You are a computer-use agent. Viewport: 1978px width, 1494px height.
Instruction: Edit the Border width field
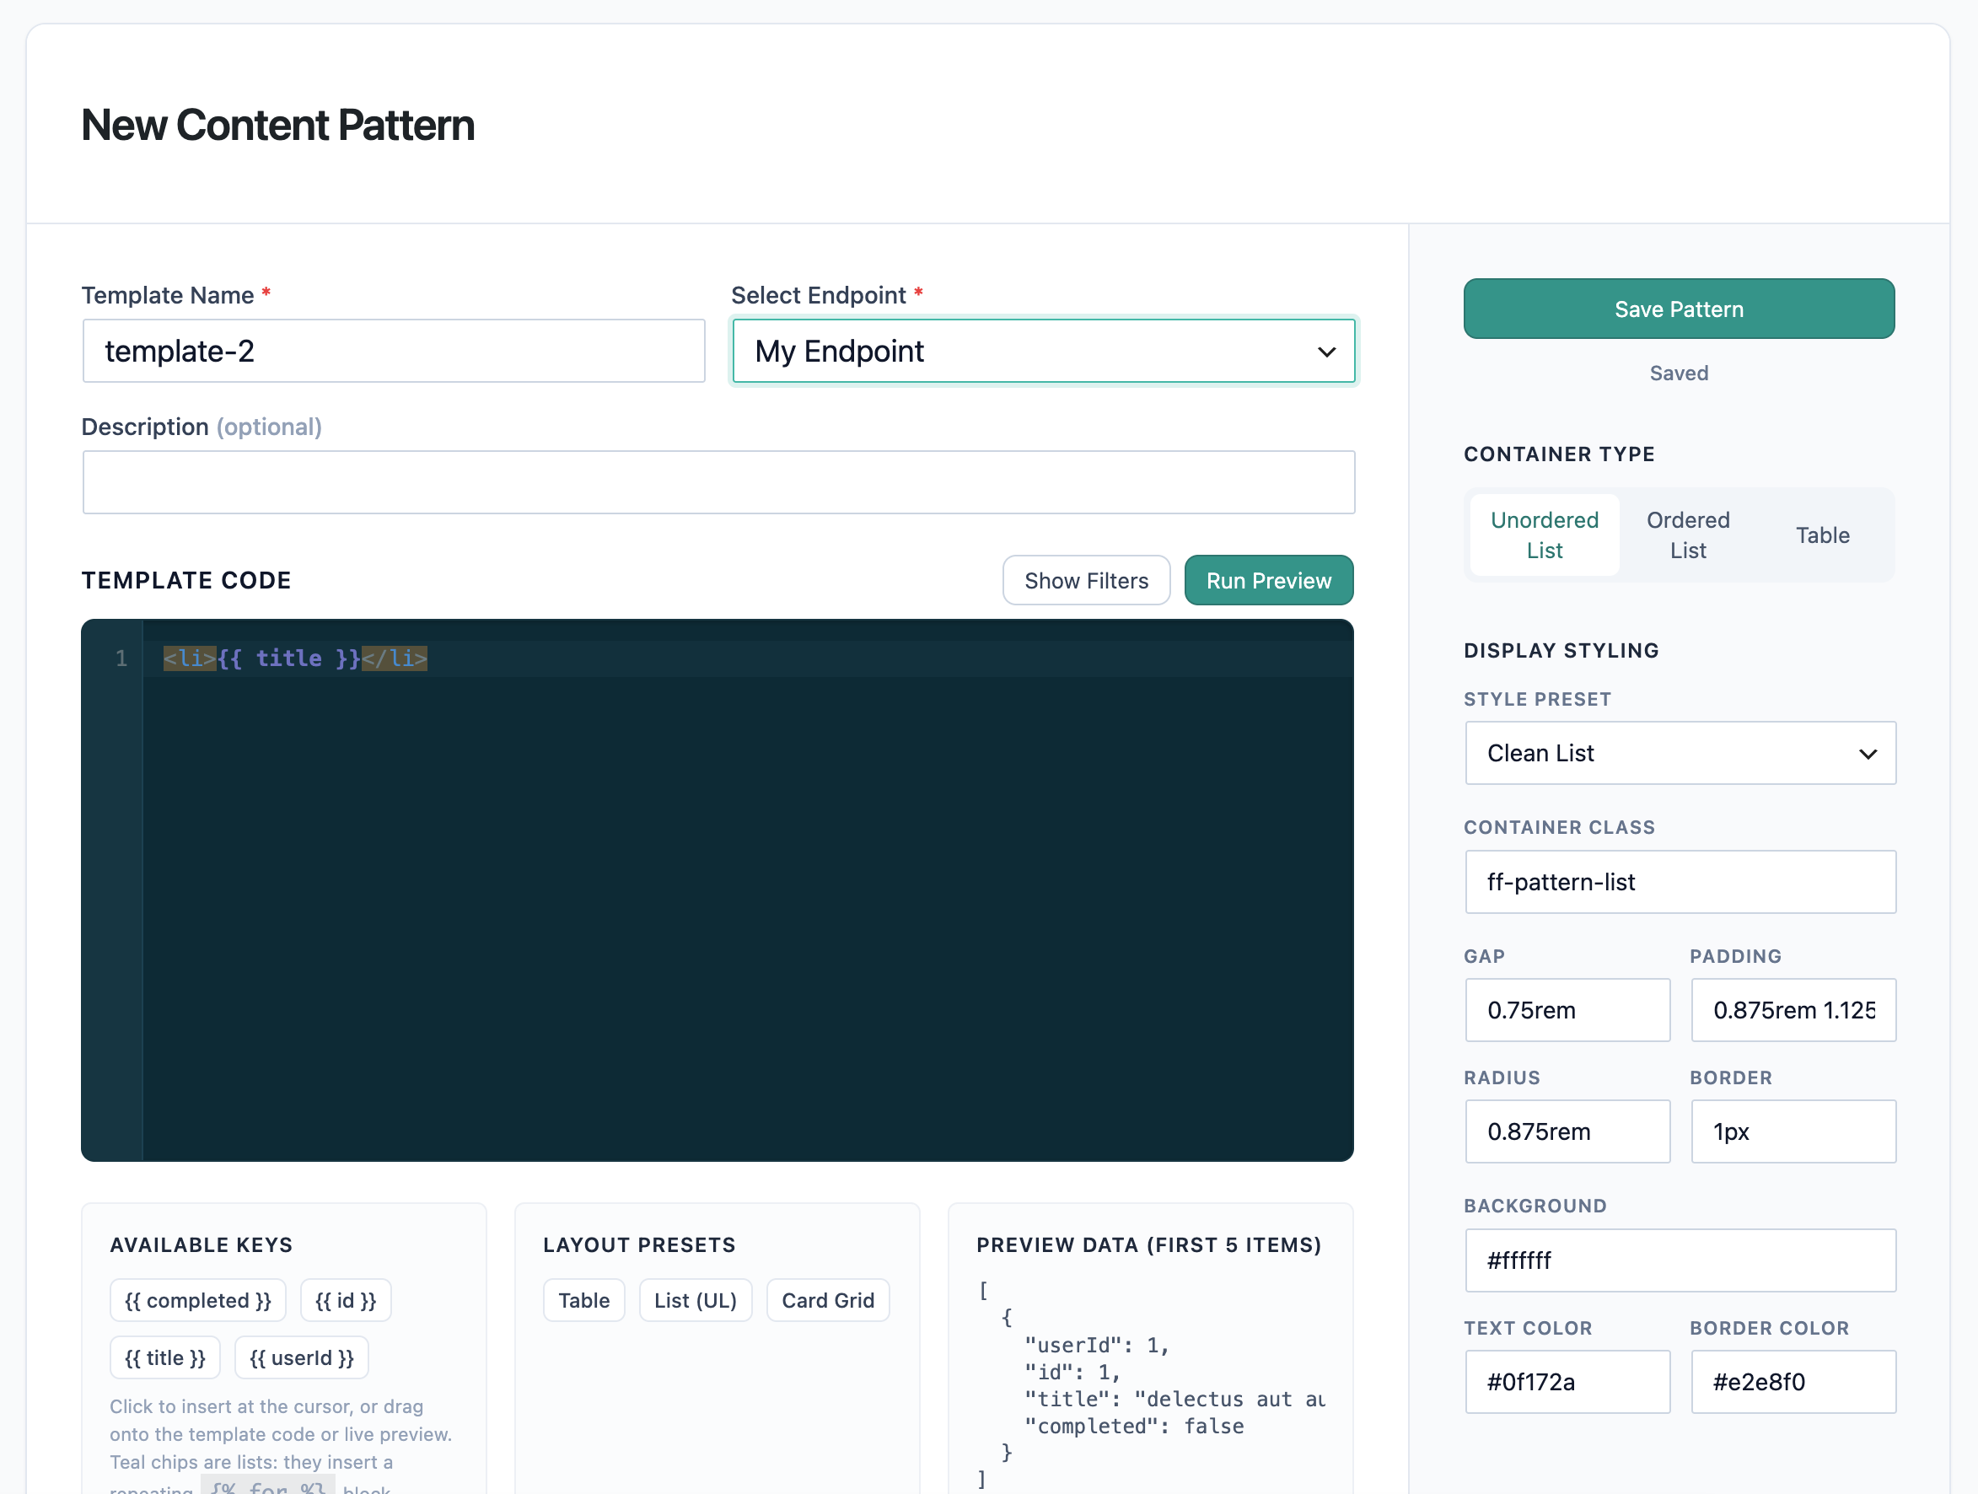point(1793,1131)
